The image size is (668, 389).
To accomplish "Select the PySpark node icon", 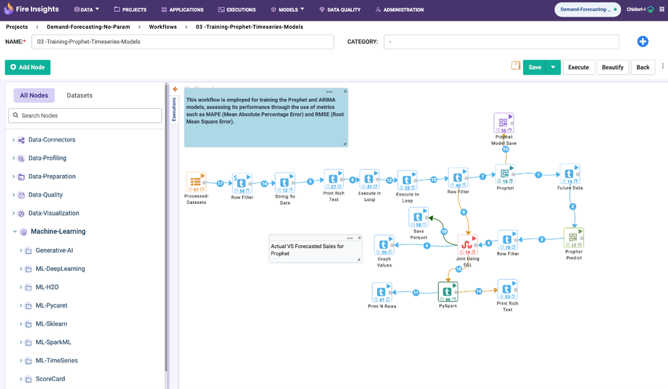I will point(447,292).
